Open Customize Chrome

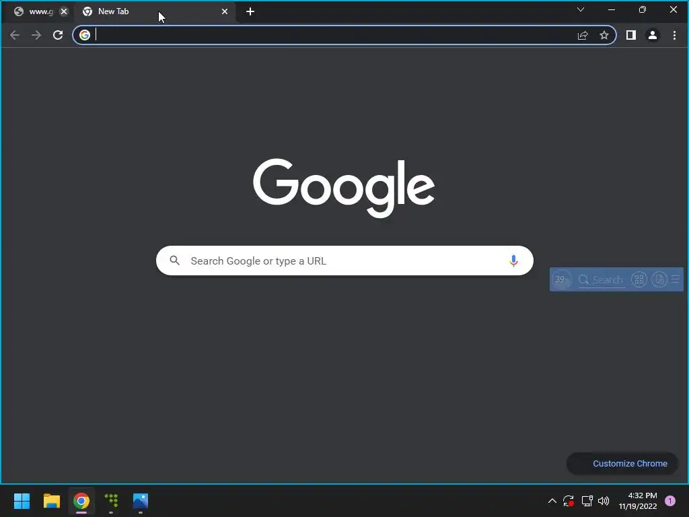[x=622, y=463]
